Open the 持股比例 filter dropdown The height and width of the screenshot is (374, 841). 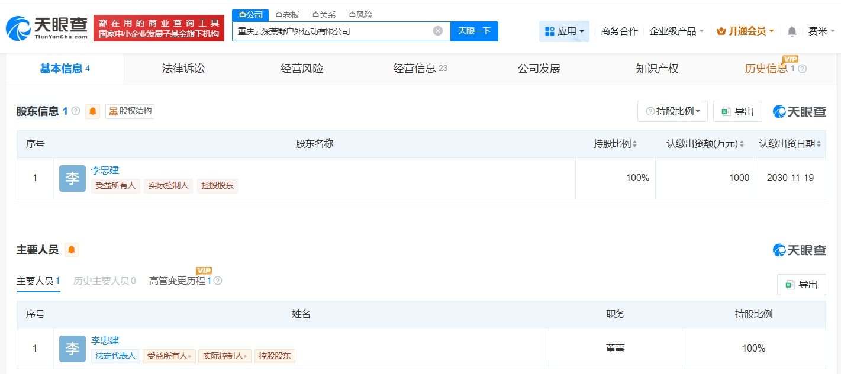(672, 111)
